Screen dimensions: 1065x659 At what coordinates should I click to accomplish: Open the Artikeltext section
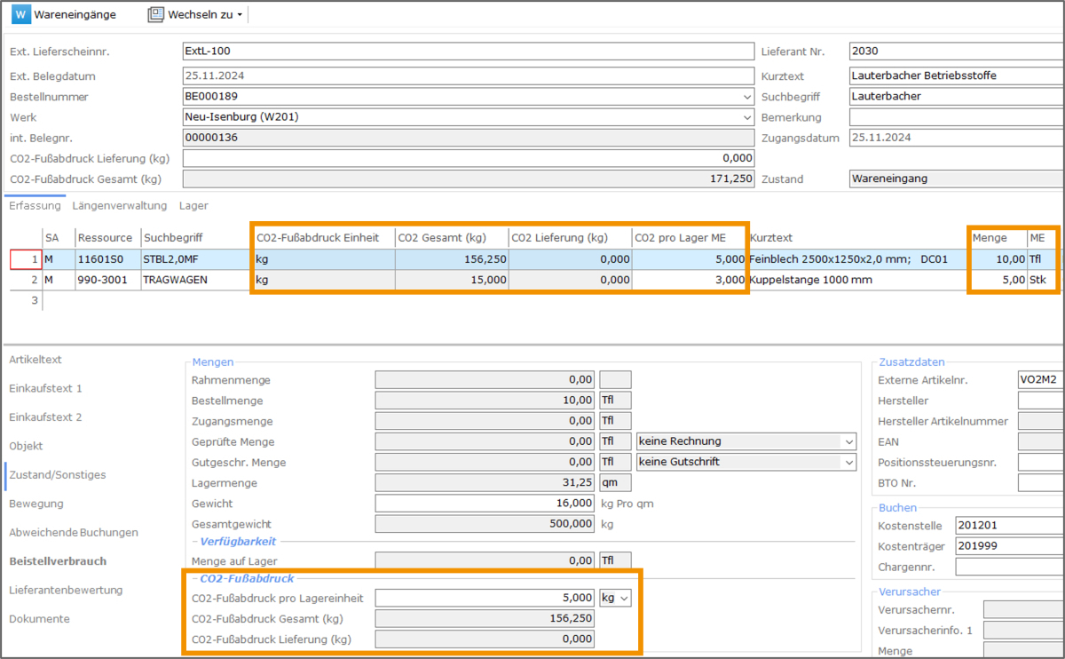click(x=35, y=360)
